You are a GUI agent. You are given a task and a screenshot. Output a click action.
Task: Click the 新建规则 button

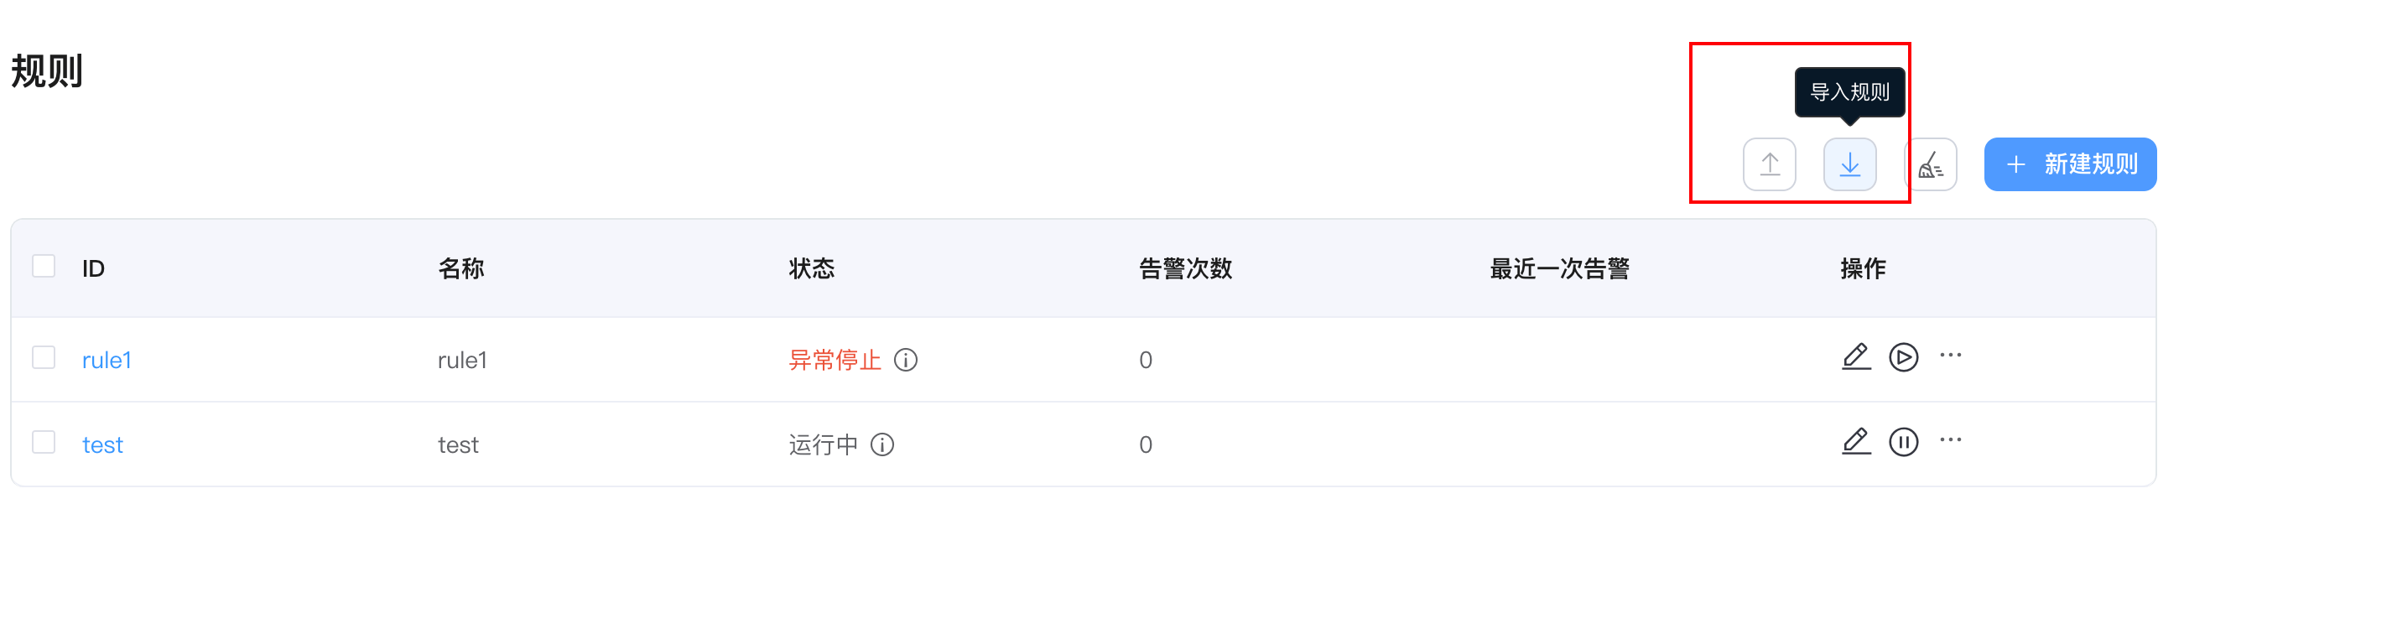[2070, 164]
